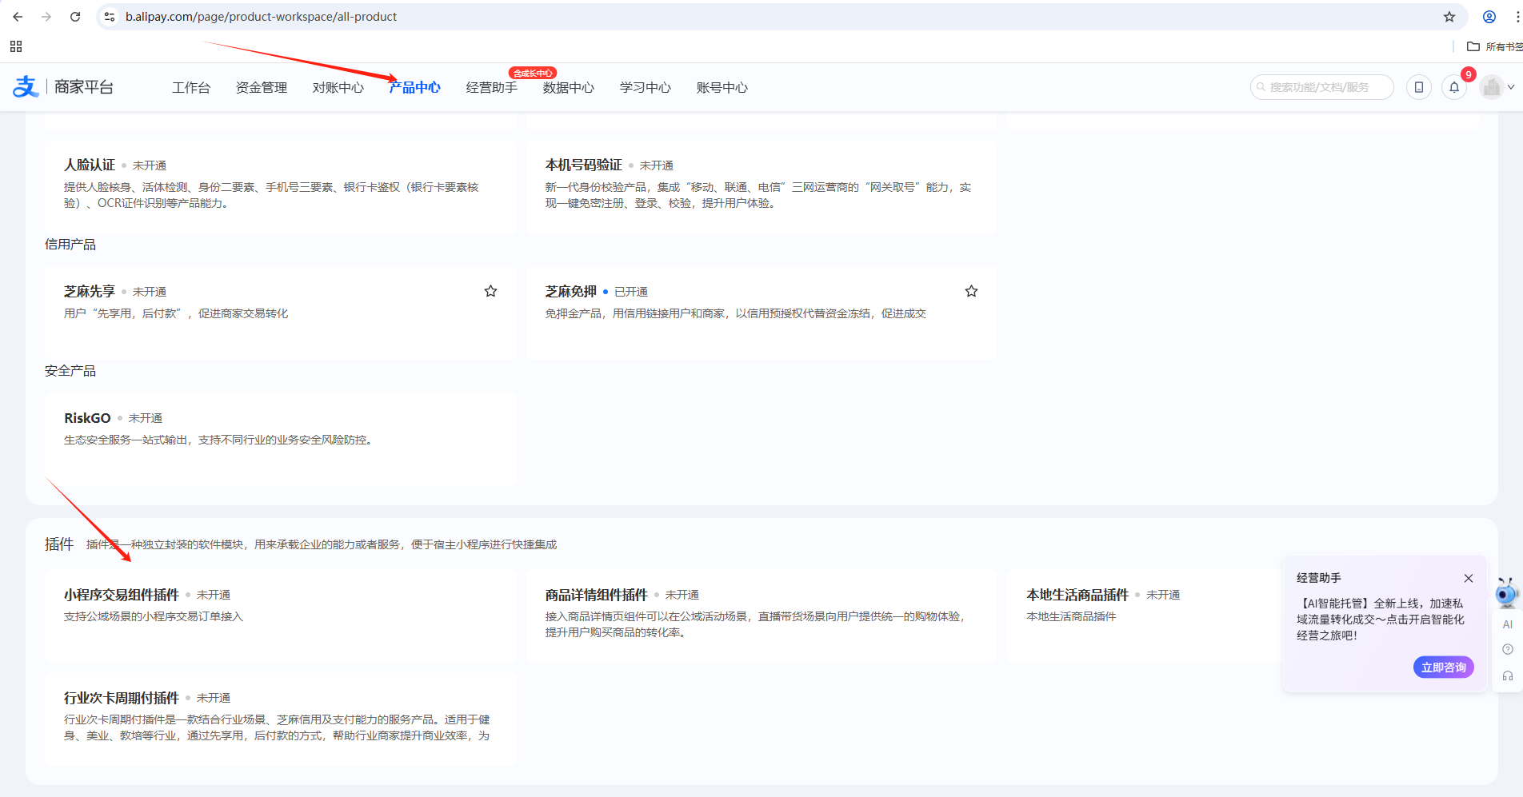The image size is (1523, 797).
Task: Open the help question mark icon
Action: (x=1508, y=649)
